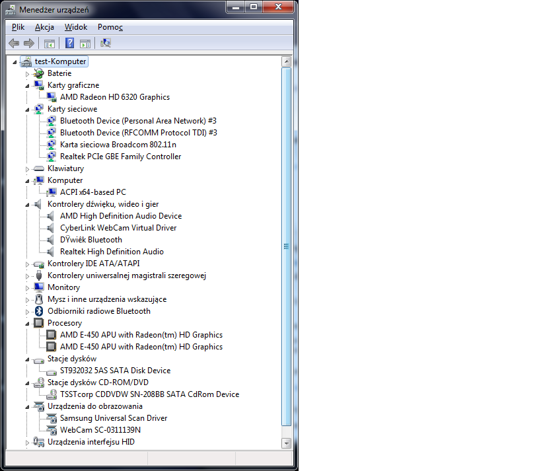Viewport: 541px width, 471px height.
Task: Click the Bluetooth icon of Odbiorniki radiowe
Action: (38, 311)
